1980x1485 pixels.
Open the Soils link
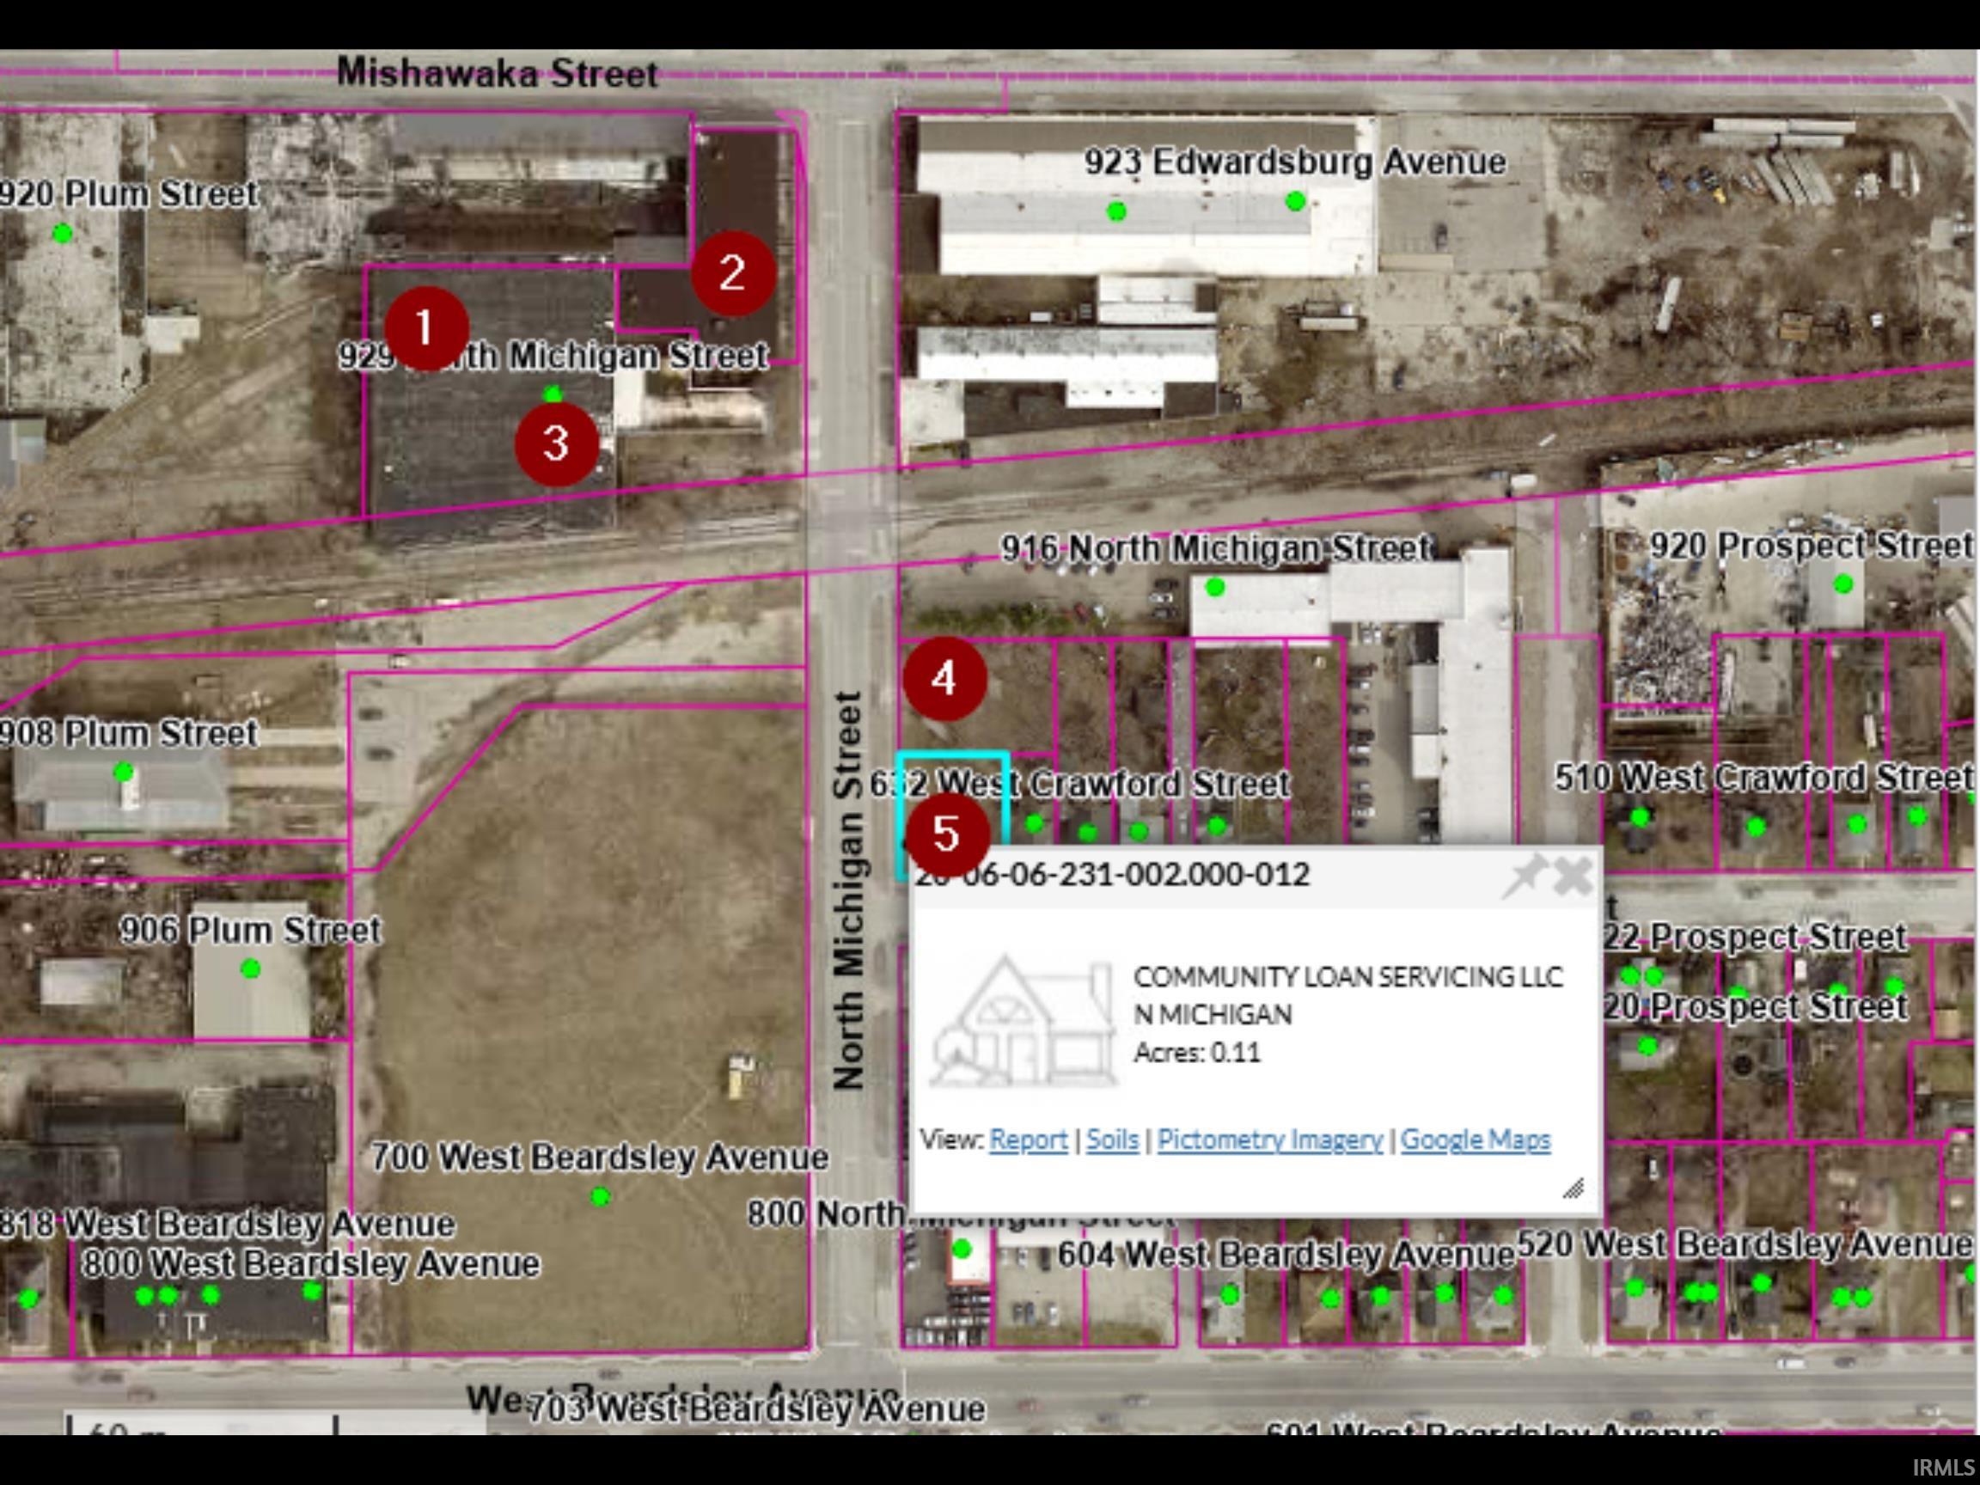pos(1112,1140)
